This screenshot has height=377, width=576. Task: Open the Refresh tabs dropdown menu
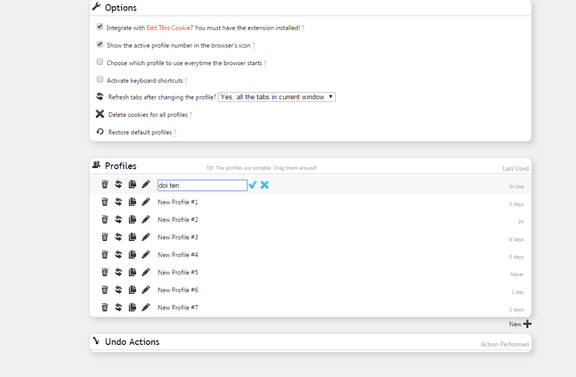tap(276, 97)
